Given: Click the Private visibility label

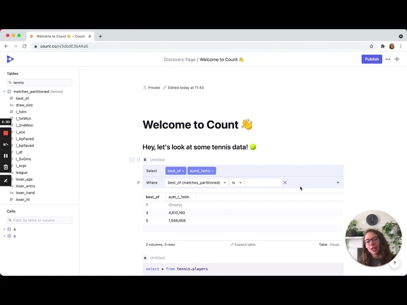Looking at the screenshot, I should (x=151, y=88).
